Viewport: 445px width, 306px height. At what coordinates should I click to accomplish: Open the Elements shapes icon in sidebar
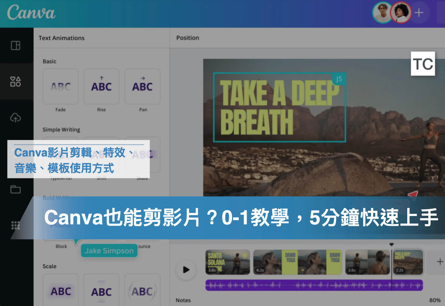(x=16, y=82)
